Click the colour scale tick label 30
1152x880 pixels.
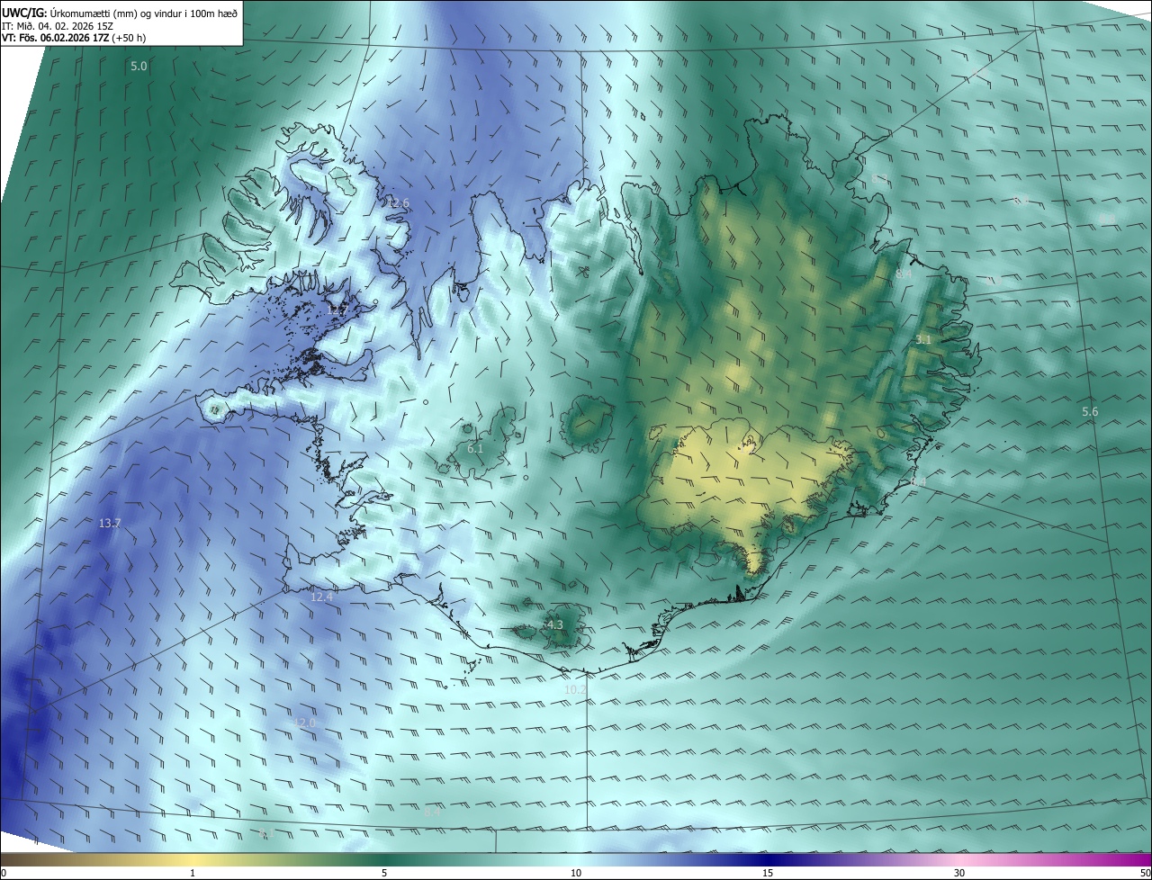[959, 873]
